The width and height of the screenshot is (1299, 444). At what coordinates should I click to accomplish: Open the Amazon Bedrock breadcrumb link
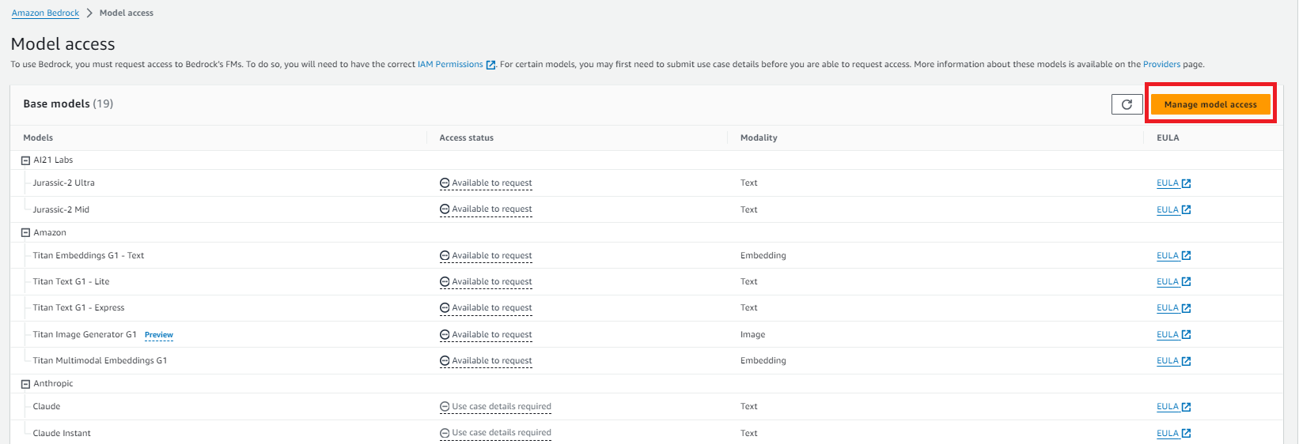click(45, 13)
